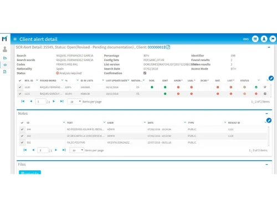Screen dimensions: 277x208
Task: Select user cell VICENTA GONZALEZ
Action: click(118, 143)
